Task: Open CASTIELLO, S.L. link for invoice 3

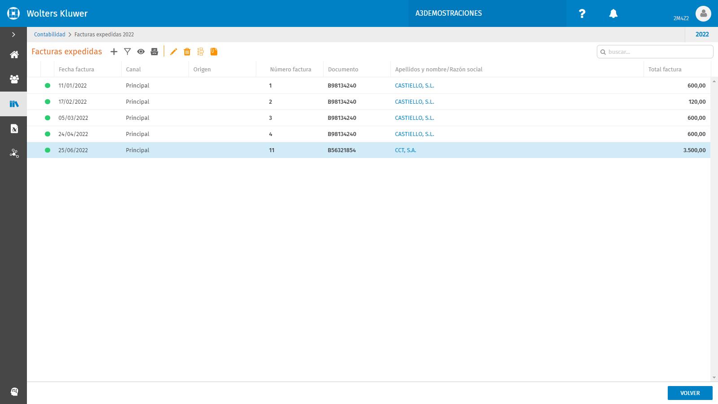Action: [415, 118]
